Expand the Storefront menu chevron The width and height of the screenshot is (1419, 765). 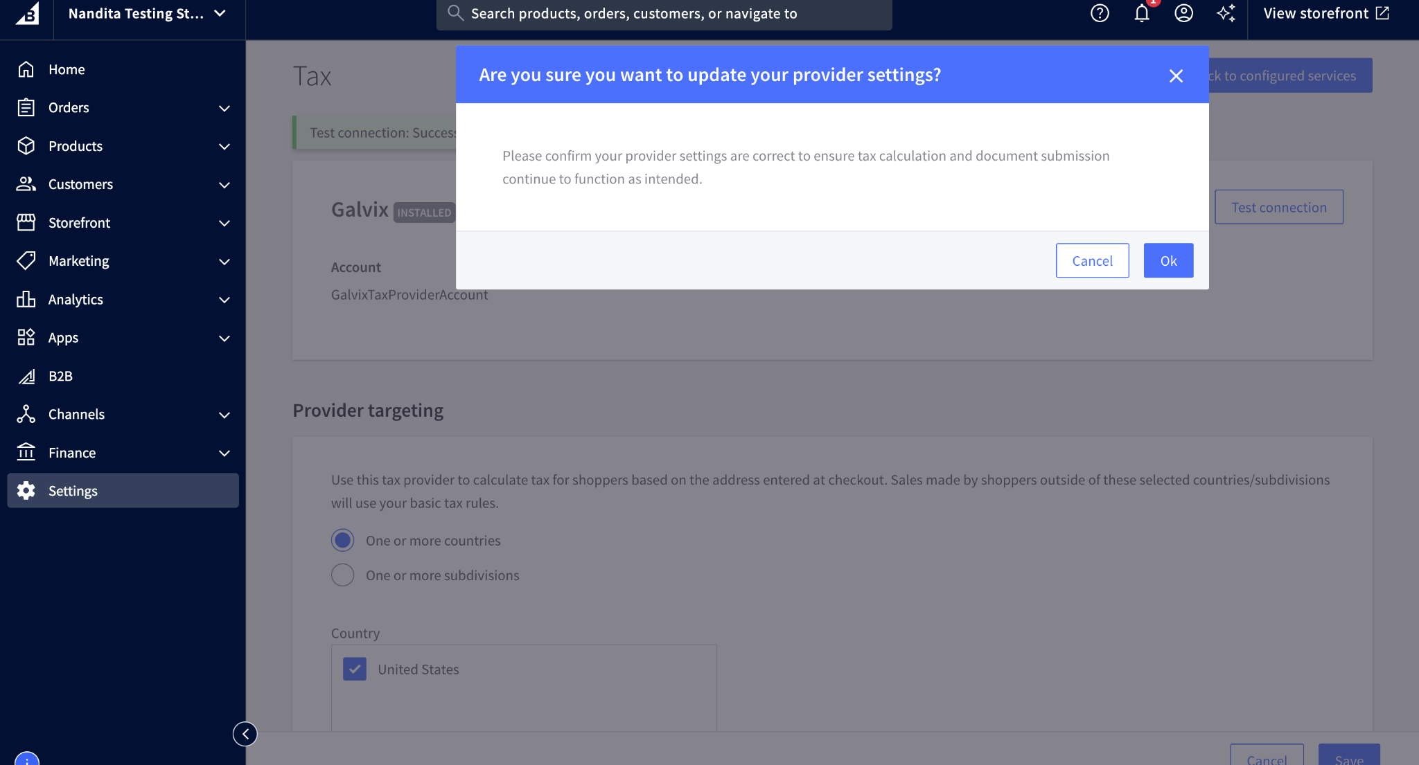pos(224,223)
